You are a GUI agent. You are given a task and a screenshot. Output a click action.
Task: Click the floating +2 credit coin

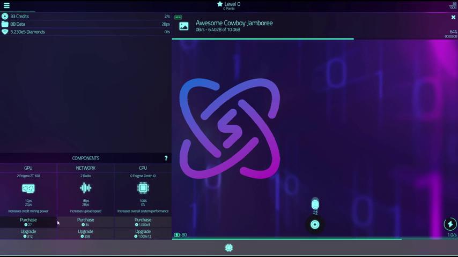(x=315, y=205)
